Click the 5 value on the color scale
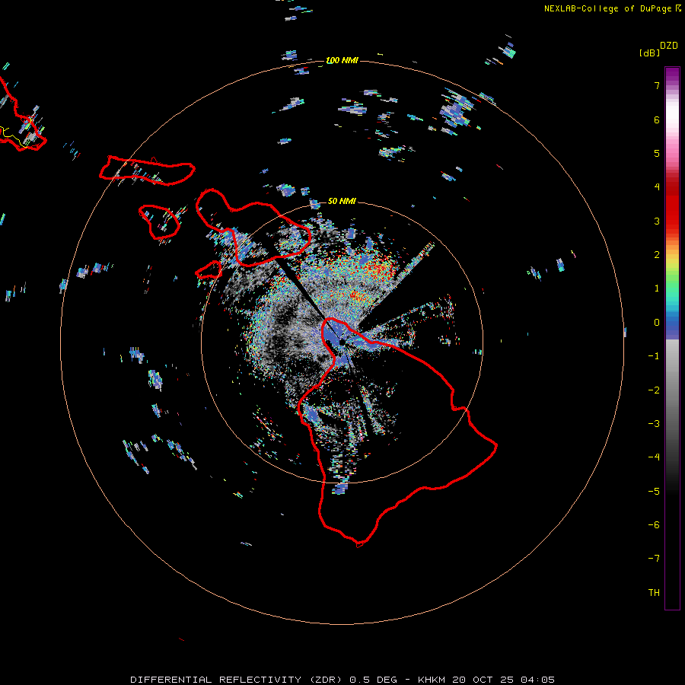The width and height of the screenshot is (685, 685). click(657, 153)
